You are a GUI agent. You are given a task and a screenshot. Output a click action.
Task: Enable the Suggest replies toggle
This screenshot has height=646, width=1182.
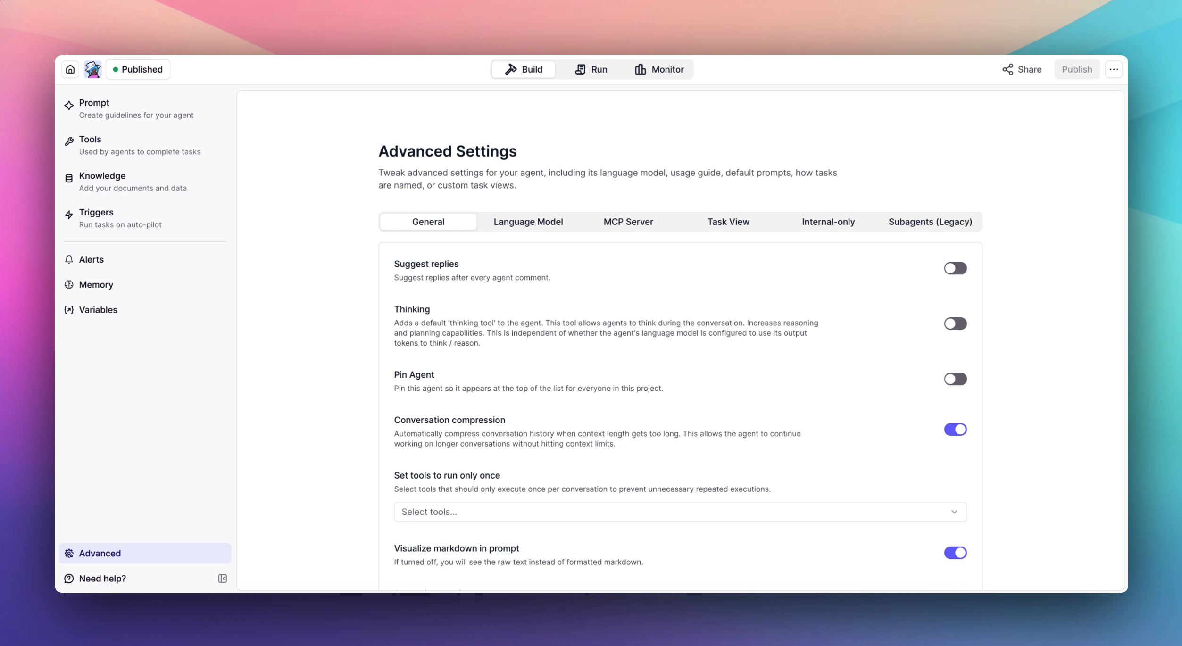pos(955,268)
